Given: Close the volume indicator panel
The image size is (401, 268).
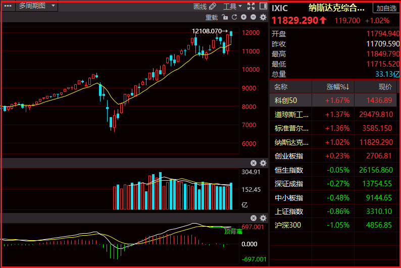Looking at the screenshot, I should coord(254,163).
